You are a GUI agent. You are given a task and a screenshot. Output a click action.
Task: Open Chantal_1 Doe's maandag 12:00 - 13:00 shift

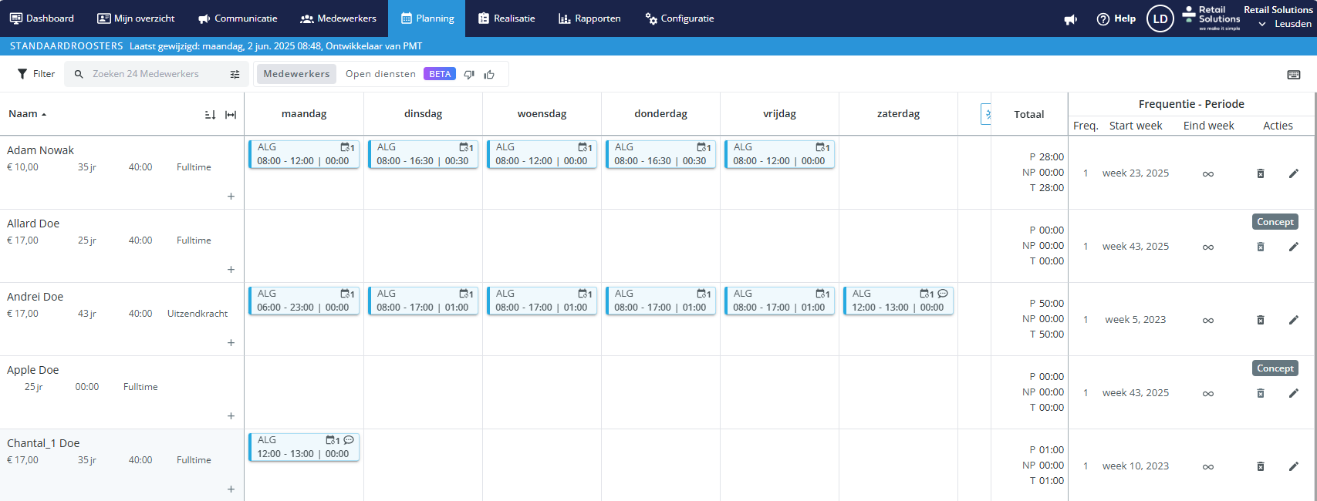[304, 447]
